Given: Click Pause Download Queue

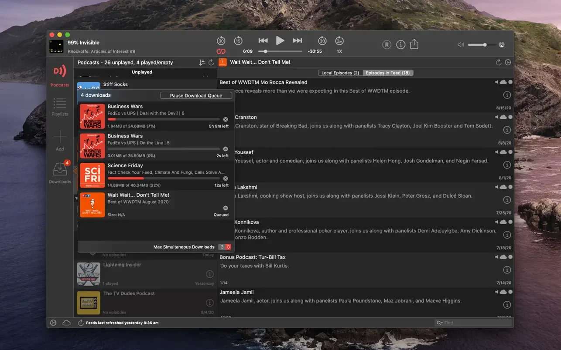Looking at the screenshot, I should click(196, 95).
